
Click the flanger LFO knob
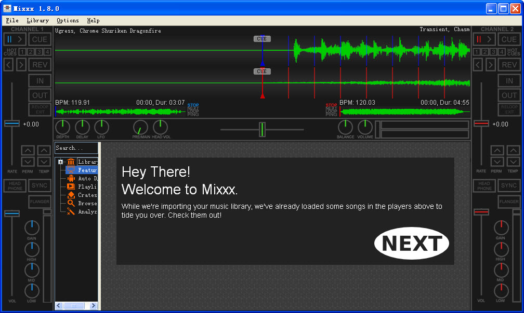(101, 127)
